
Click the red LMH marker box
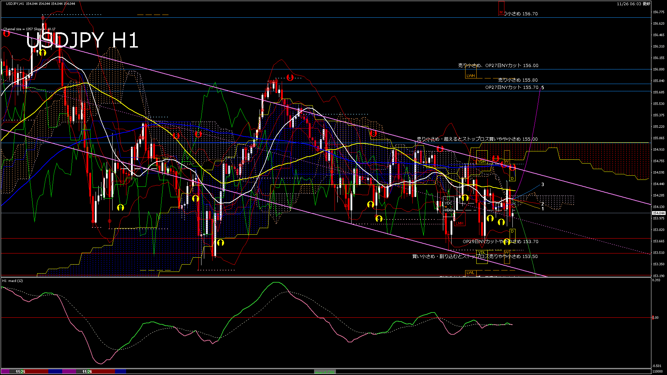coord(459,223)
